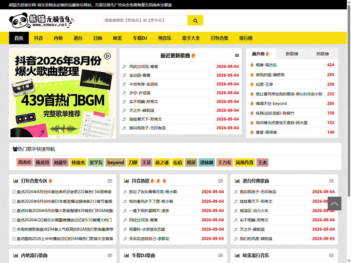Image resolution: width=351 pixels, height=263 pixels.
Task: Click bar chart icon beside 港台经典歌曲
Action: point(237,181)
